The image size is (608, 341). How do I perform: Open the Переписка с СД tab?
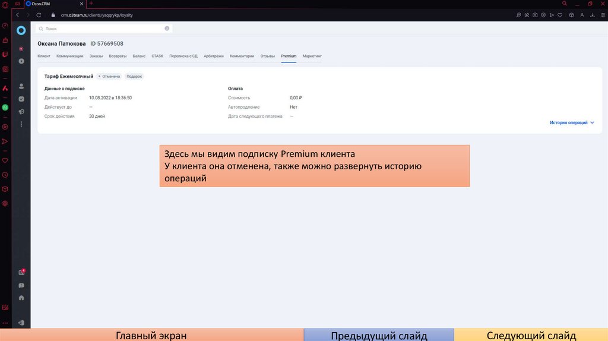click(x=183, y=56)
